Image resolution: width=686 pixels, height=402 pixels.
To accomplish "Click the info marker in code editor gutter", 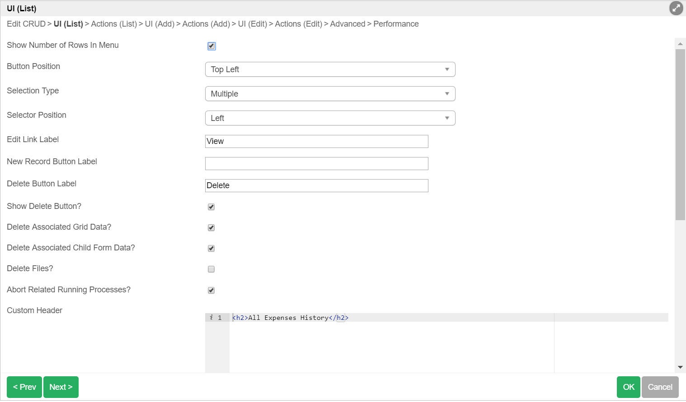I will pyautogui.click(x=211, y=318).
